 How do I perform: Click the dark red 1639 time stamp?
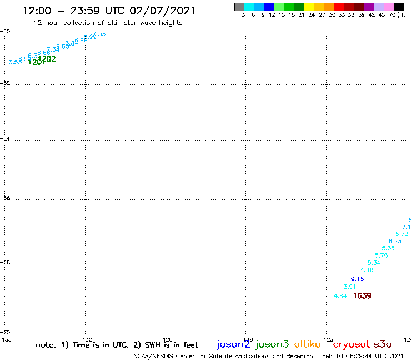click(362, 296)
